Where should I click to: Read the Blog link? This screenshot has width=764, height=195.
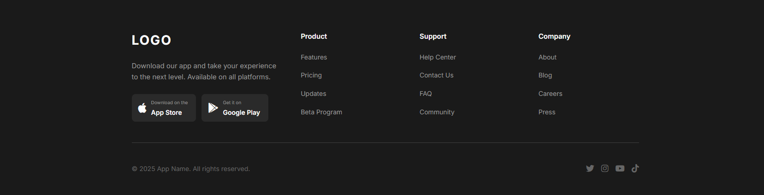point(545,75)
